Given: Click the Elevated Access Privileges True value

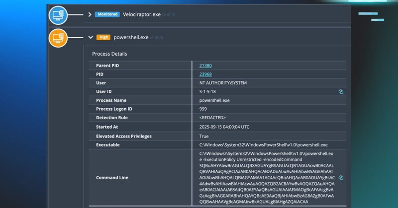Looking at the screenshot, I should pos(204,136).
